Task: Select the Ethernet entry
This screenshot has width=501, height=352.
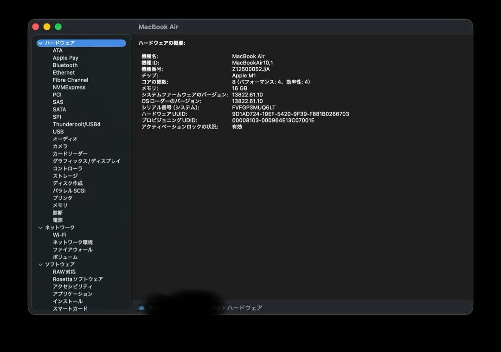Action: click(64, 72)
